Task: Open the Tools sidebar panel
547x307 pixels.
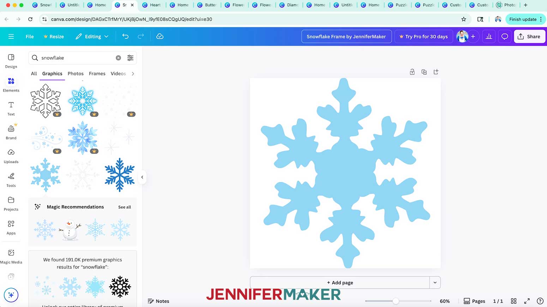Action: pyautogui.click(x=11, y=180)
